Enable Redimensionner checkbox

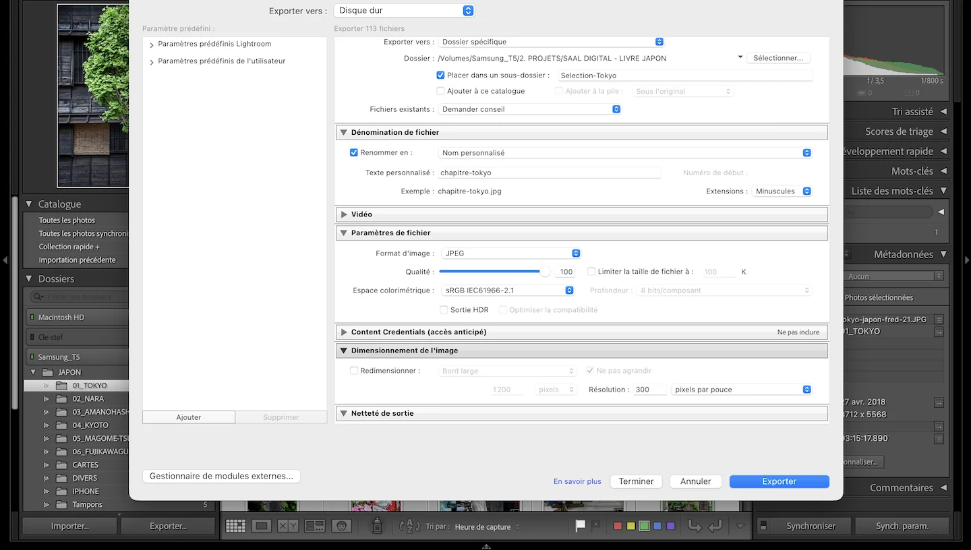354,371
